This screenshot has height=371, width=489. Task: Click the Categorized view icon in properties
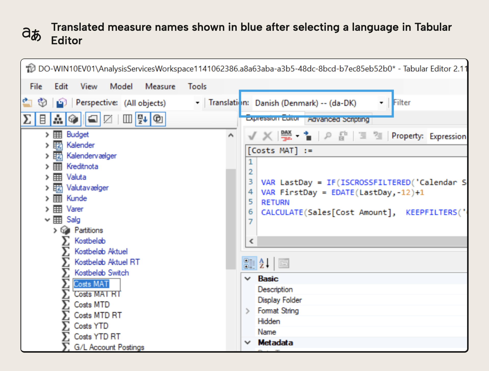tap(249, 263)
